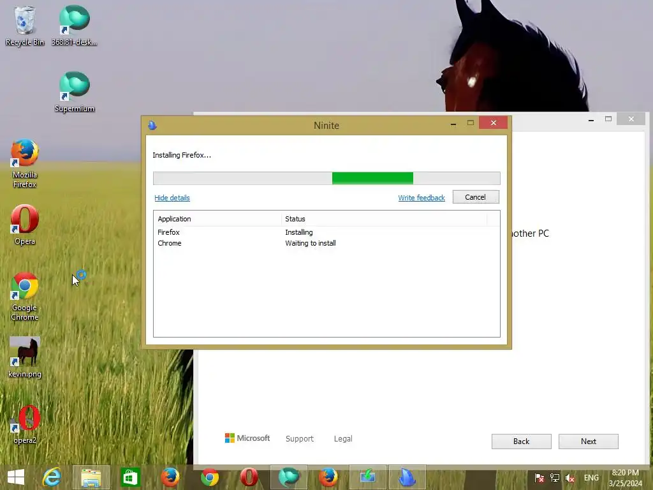
Task: Open File Explorer from the taskbar
Action: coord(91,477)
